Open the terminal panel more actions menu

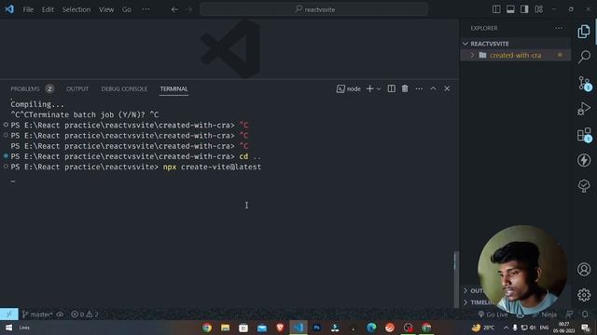point(419,88)
